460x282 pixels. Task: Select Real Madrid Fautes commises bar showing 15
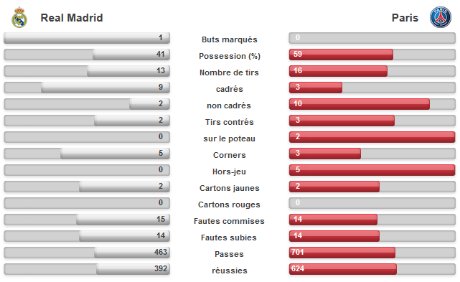coord(123,220)
